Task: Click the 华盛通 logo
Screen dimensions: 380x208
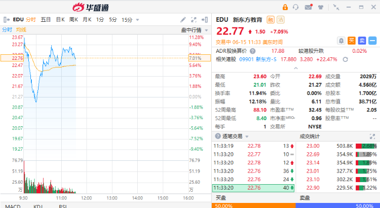Action: click(x=91, y=7)
